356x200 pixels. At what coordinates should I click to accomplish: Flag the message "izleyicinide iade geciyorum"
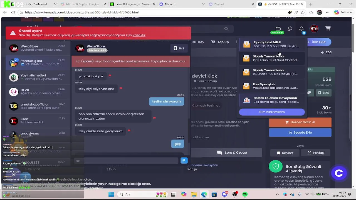(x=129, y=131)
